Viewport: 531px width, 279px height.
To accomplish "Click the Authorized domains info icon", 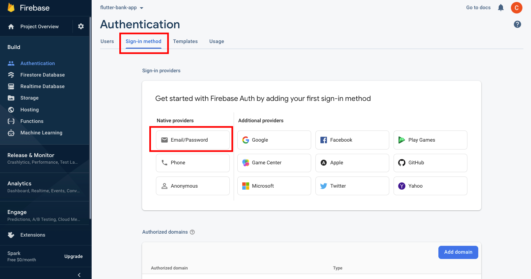I will click(x=192, y=232).
